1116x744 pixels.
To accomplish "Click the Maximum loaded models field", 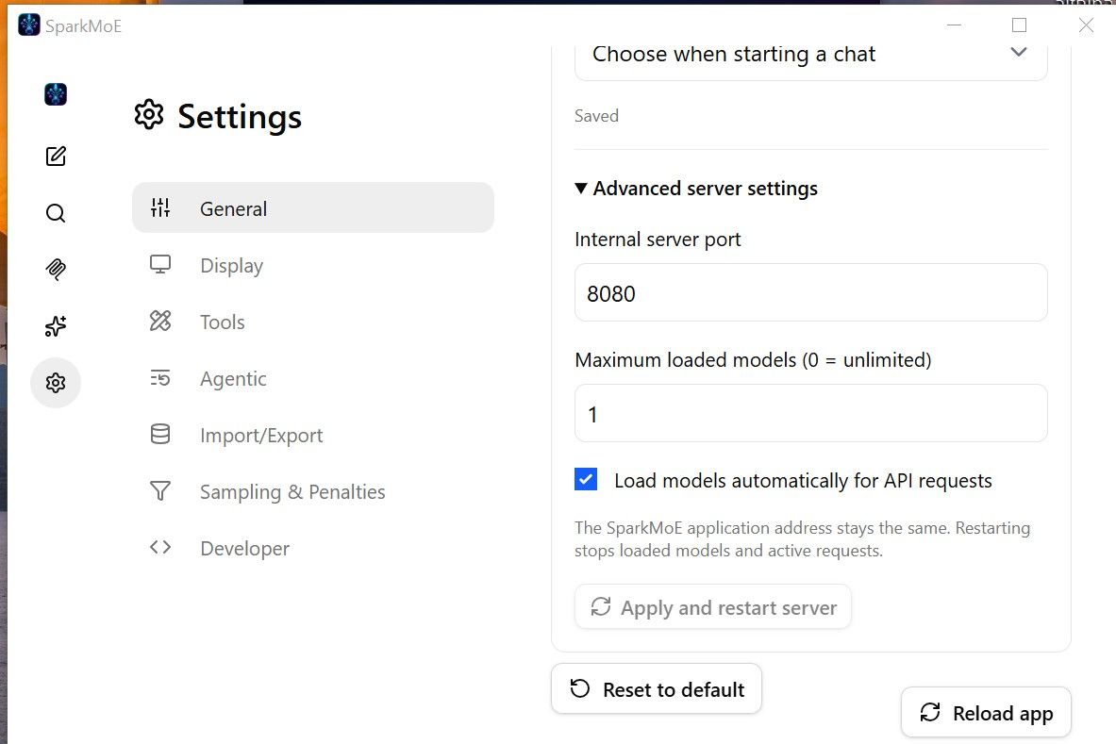I will [x=810, y=413].
